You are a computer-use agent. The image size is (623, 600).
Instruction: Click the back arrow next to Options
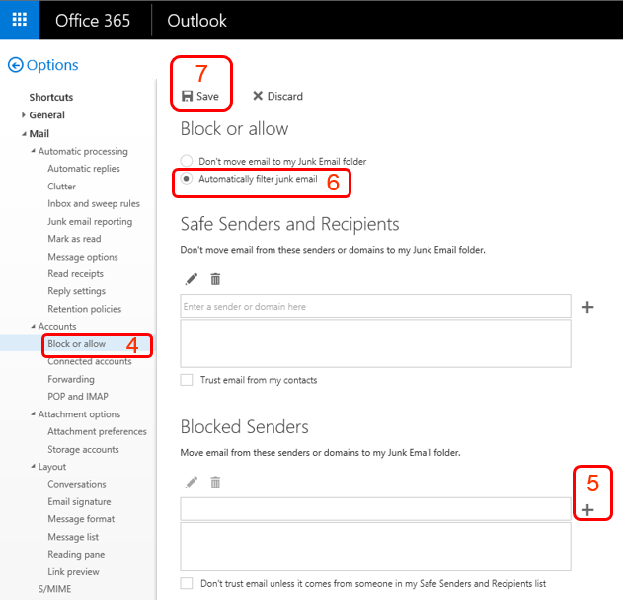point(15,65)
